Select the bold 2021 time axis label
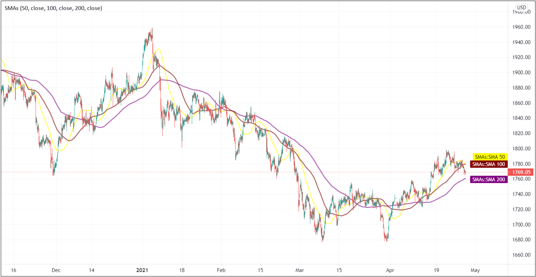 [x=142, y=270]
